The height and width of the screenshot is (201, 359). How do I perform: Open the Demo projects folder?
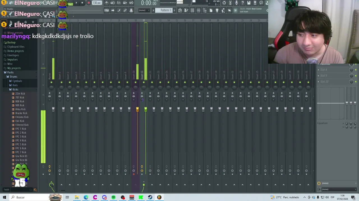click(15, 51)
